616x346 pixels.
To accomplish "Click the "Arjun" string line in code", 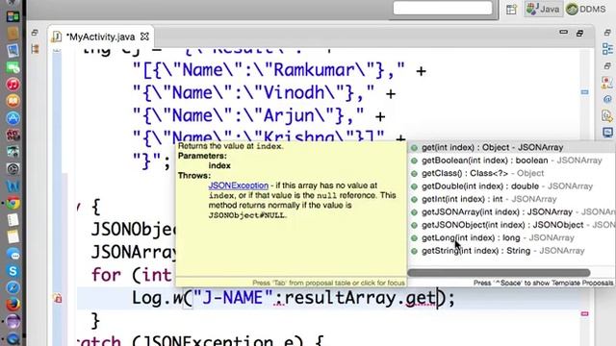I will pos(259,116).
